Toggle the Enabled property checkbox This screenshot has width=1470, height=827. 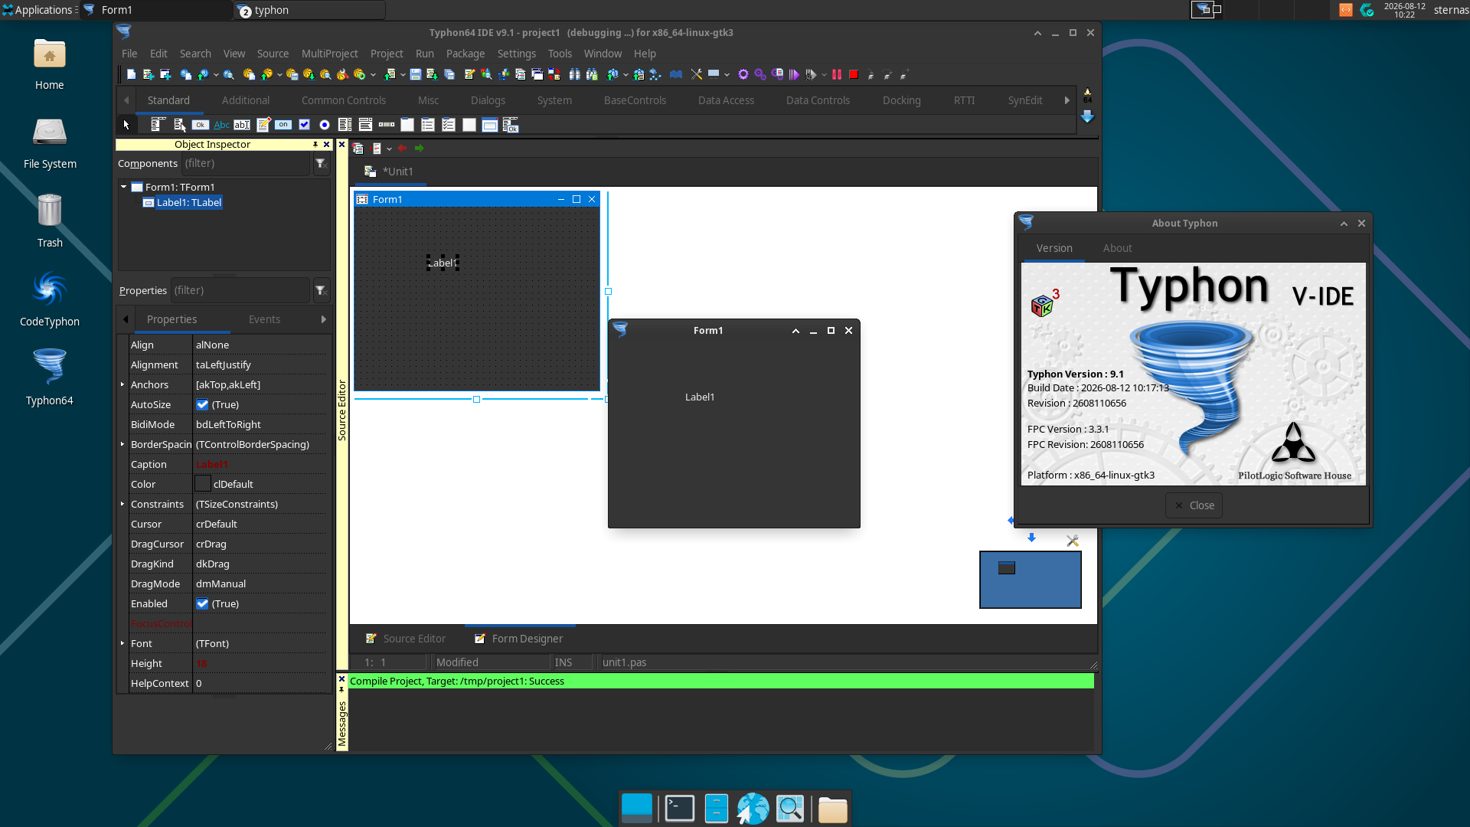pos(202,603)
